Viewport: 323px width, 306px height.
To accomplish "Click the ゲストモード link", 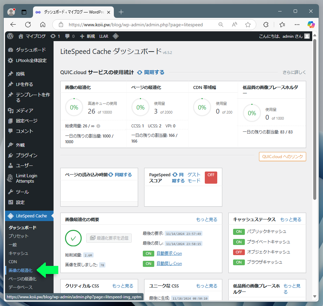I will coord(194,178).
